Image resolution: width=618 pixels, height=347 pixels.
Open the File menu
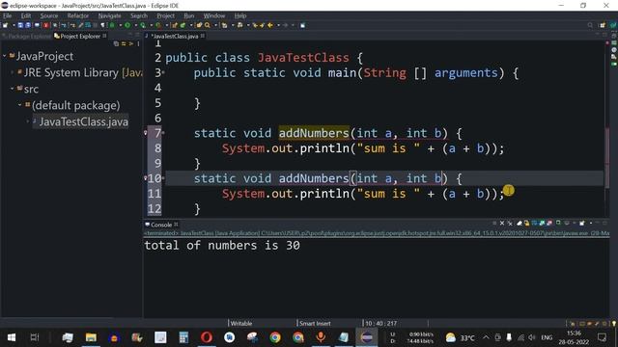[7, 15]
